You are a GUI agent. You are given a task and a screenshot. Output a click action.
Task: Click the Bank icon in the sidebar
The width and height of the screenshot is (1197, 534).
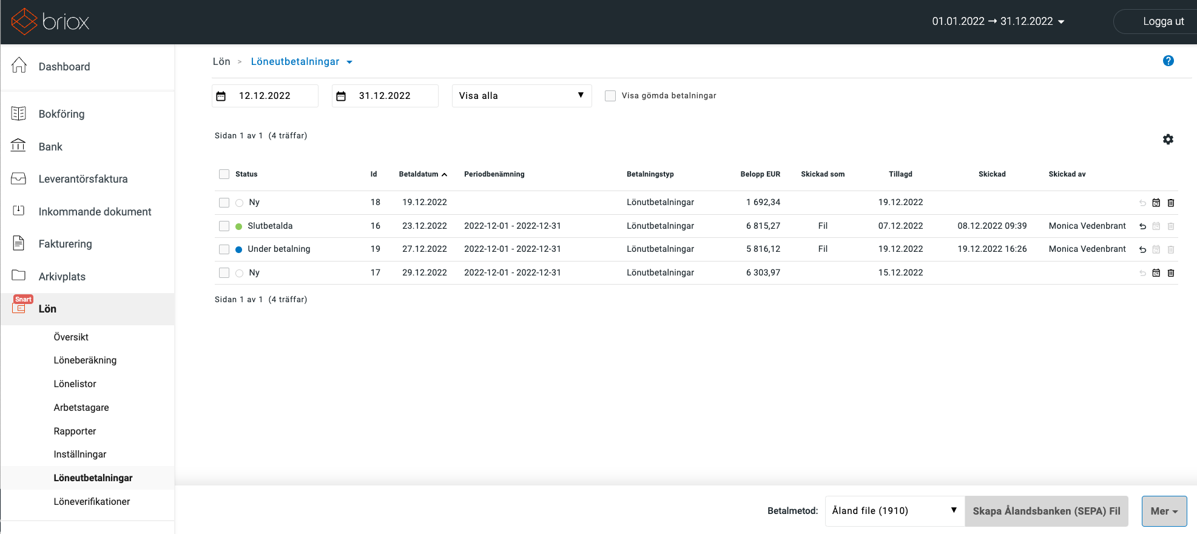click(x=19, y=146)
